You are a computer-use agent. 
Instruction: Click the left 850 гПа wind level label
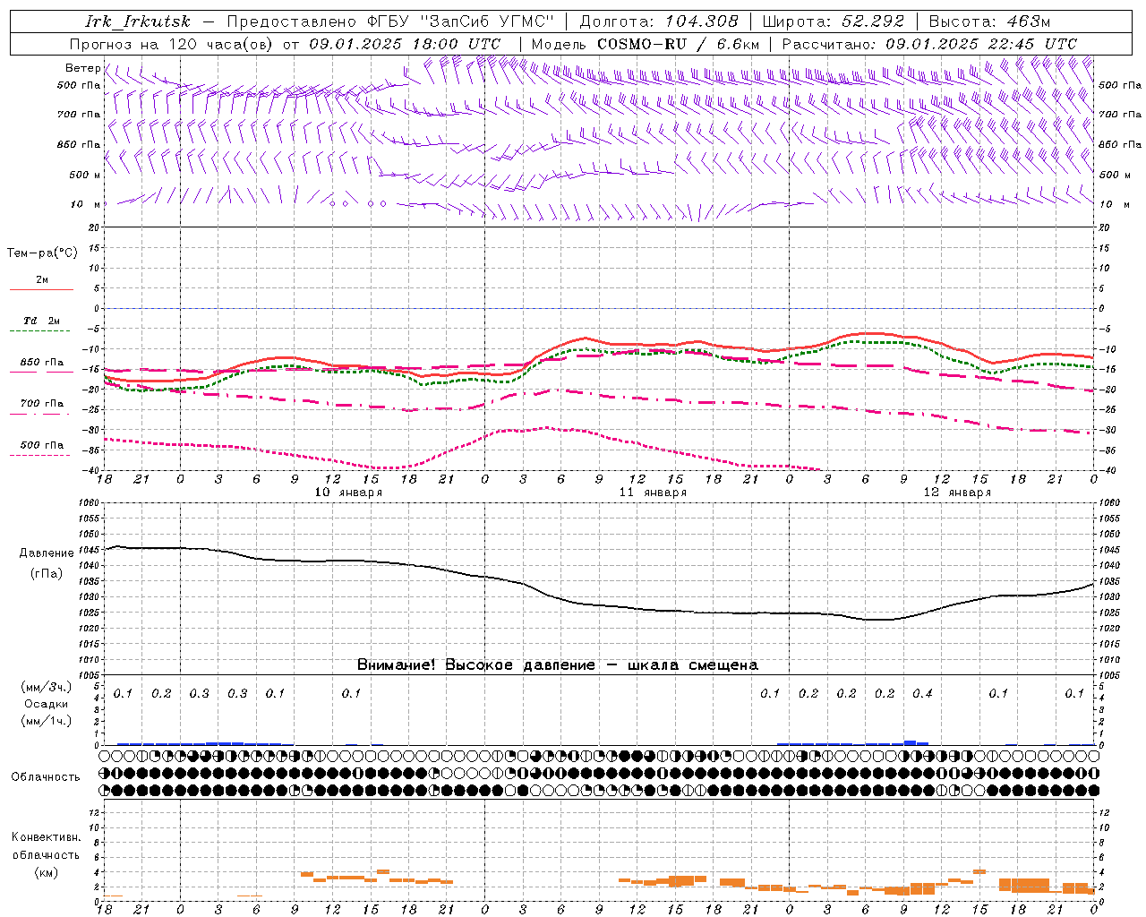[79, 144]
